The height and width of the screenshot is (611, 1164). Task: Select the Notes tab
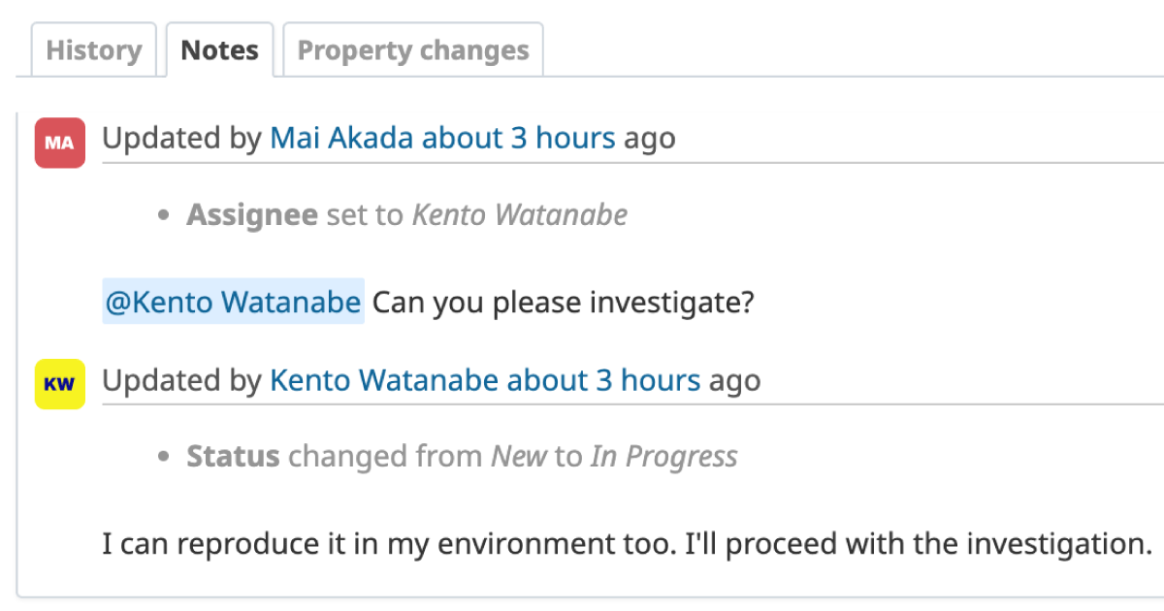(220, 50)
